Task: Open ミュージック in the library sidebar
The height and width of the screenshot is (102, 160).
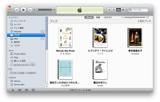Action: 26,21
